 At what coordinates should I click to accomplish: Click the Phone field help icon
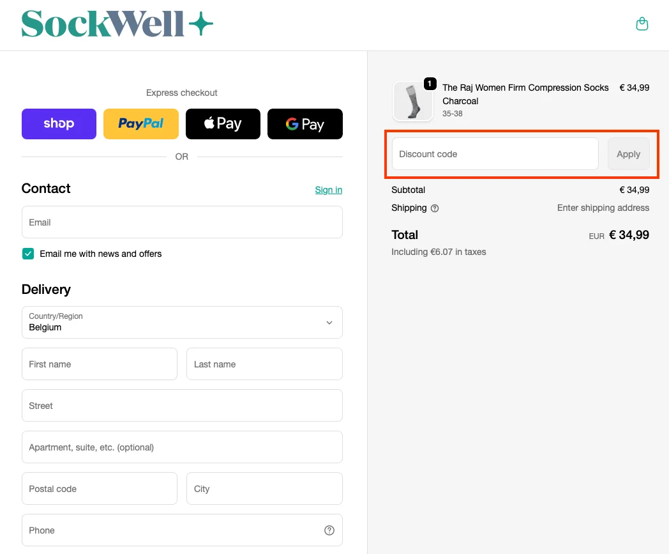click(329, 530)
